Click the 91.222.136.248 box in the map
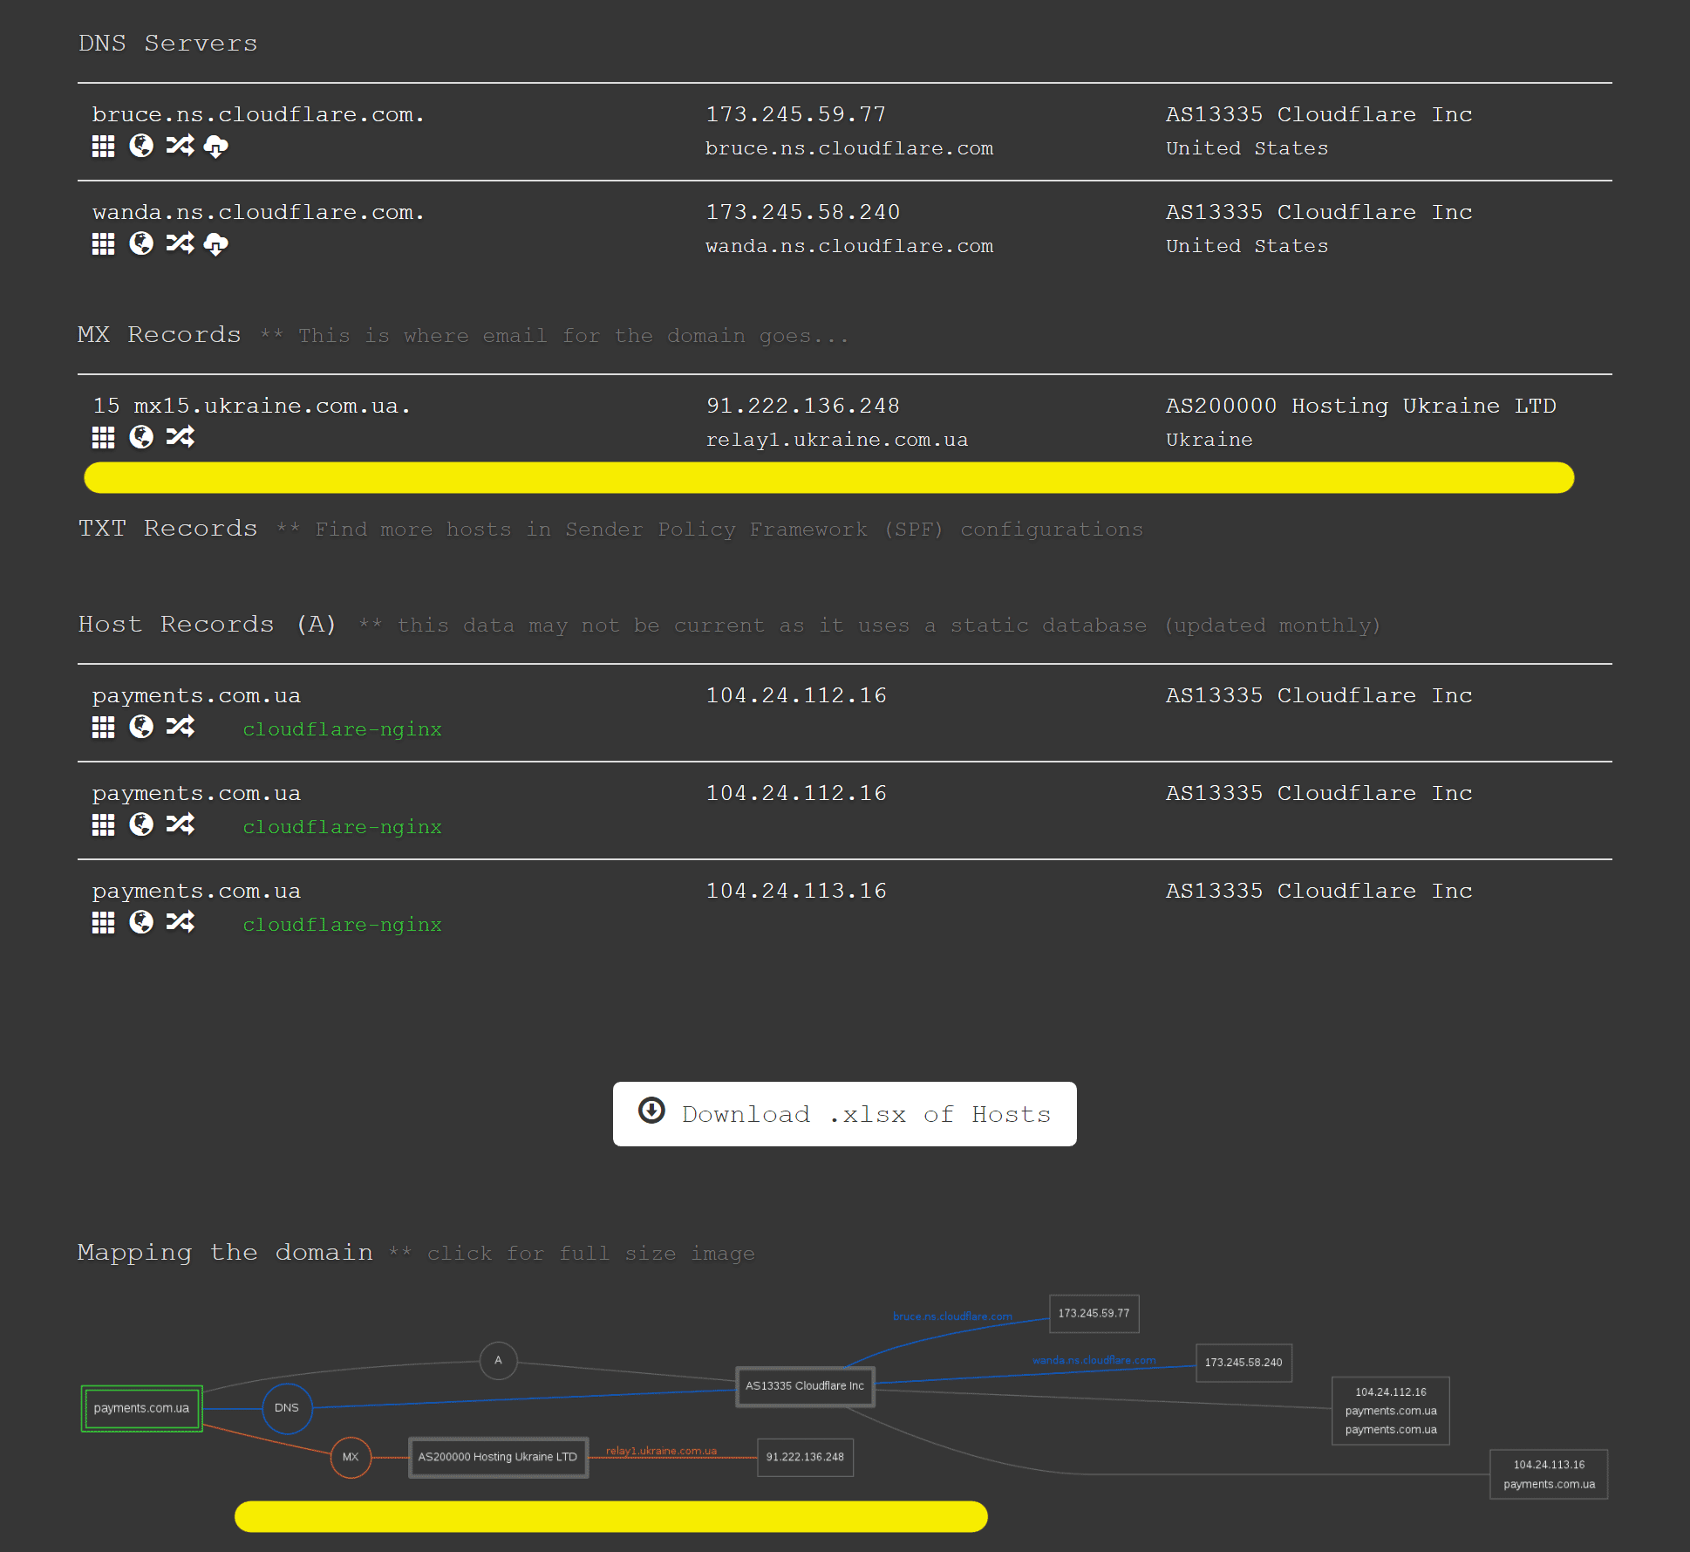Screen dimensions: 1690x1552 (805, 1457)
